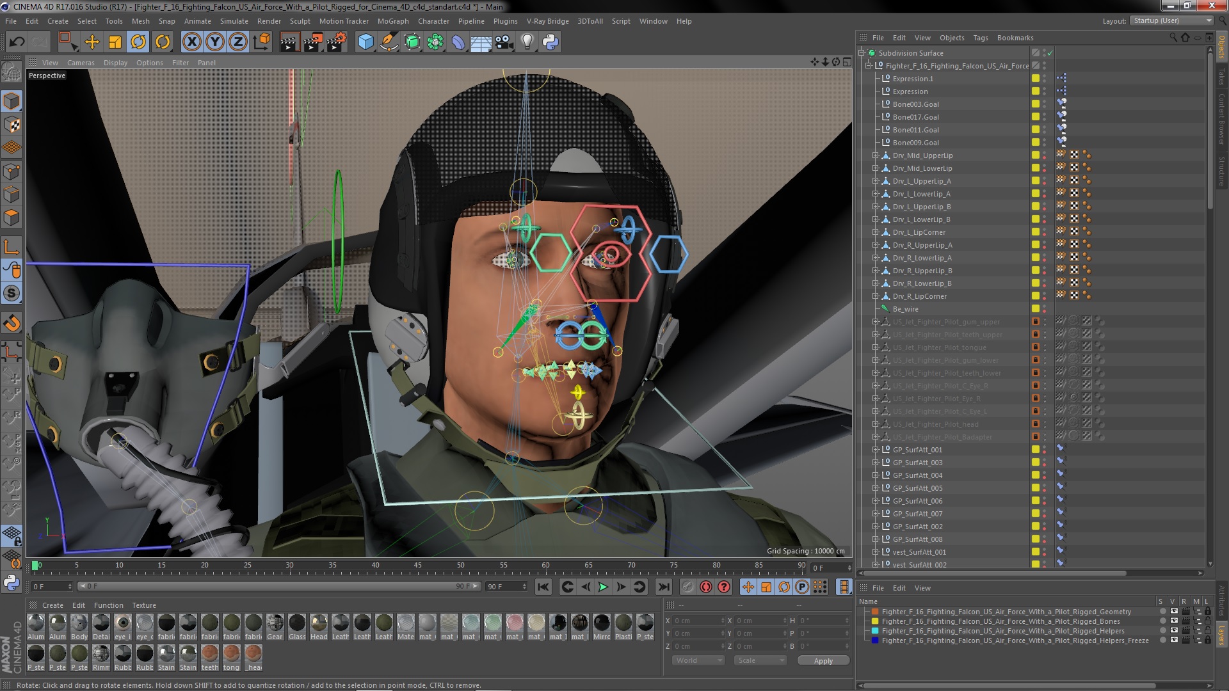The image size is (1229, 691).
Task: Click the Bookmarks menu in Object Manager
Action: coord(1015,38)
